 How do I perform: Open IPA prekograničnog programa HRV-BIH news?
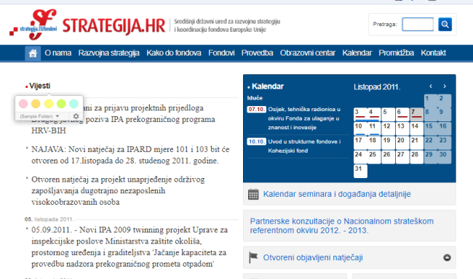coord(123,119)
